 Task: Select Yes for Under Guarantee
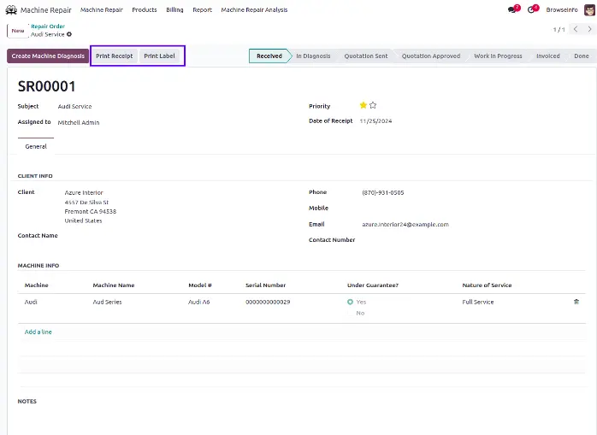[x=351, y=302]
